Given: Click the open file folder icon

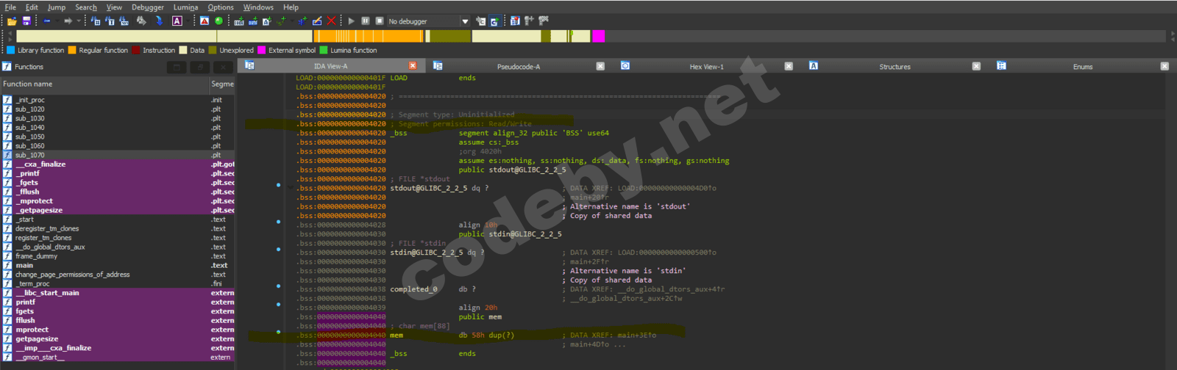Looking at the screenshot, I should (12, 21).
